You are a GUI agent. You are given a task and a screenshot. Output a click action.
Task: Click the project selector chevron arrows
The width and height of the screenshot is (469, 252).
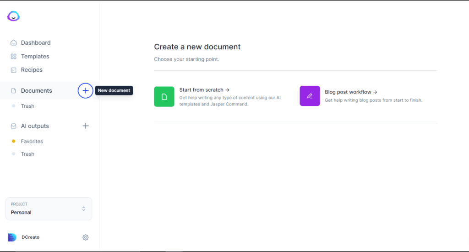[84, 209]
